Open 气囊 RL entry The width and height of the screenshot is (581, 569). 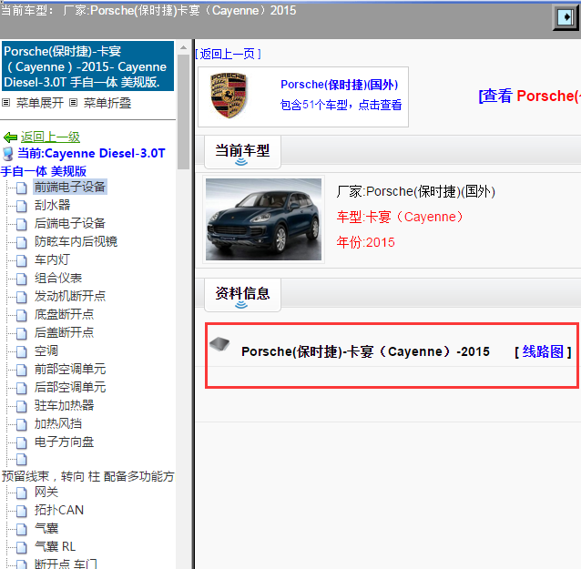tap(55, 546)
